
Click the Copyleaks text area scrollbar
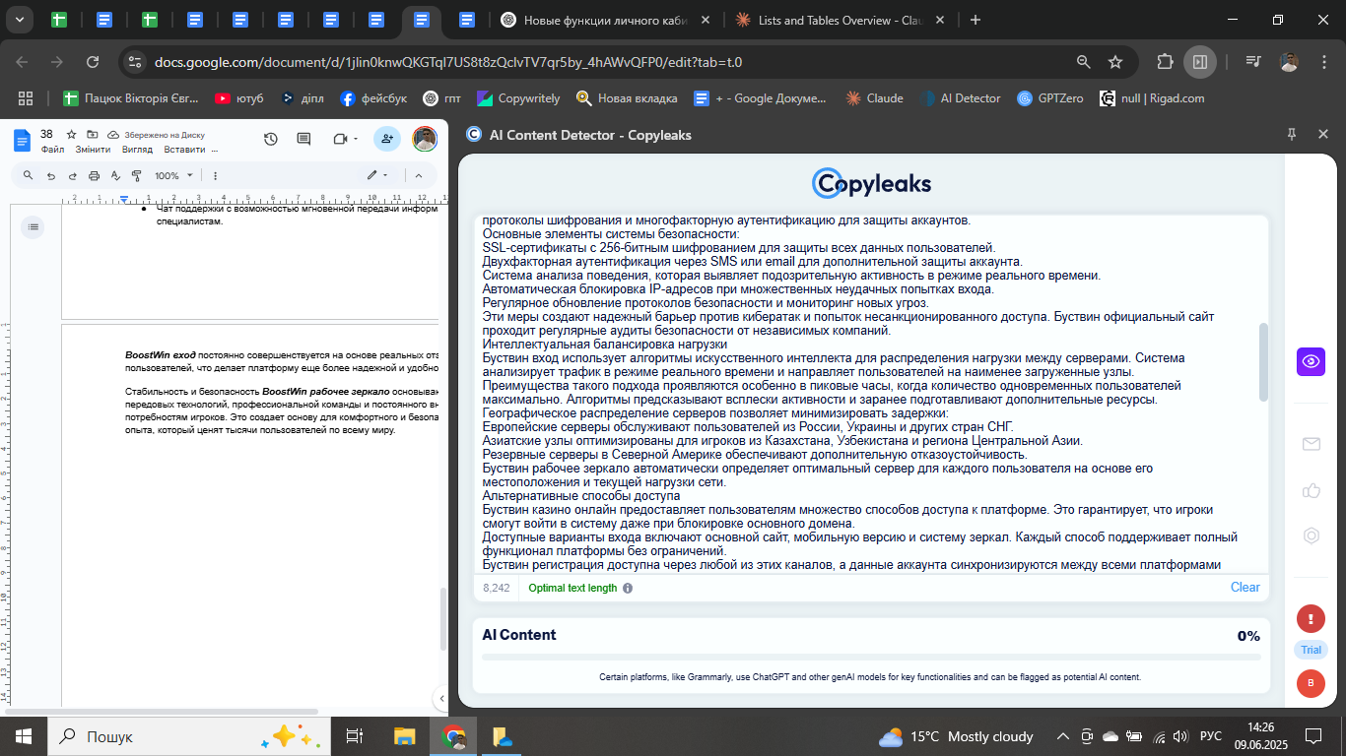[1264, 362]
